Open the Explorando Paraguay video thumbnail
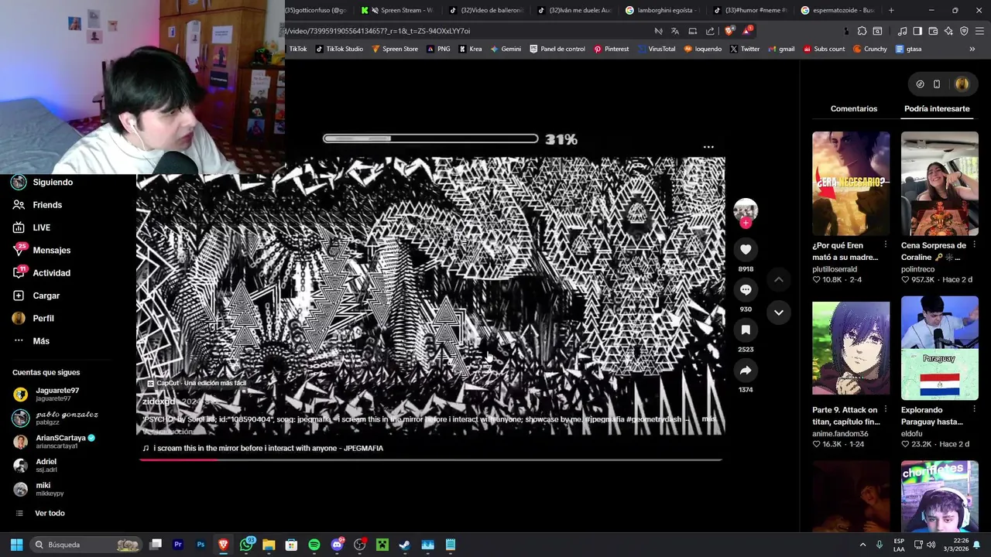Screen dimensions: 991x557 coord(939,348)
